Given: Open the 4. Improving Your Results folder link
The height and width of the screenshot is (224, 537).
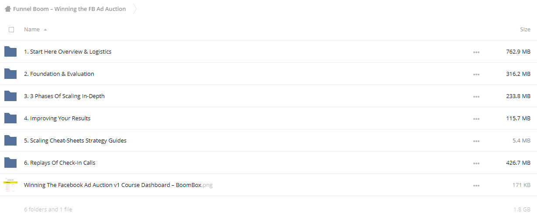Looking at the screenshot, I should coord(57,118).
